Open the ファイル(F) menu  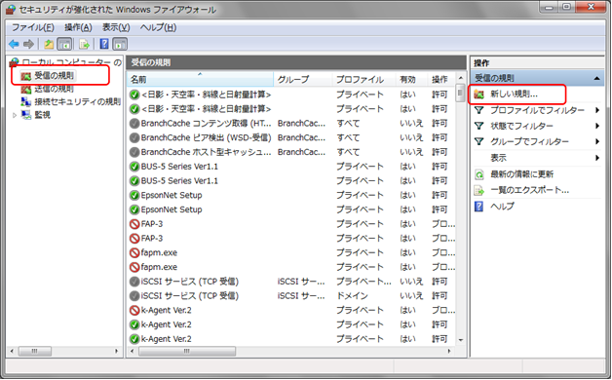(33, 27)
